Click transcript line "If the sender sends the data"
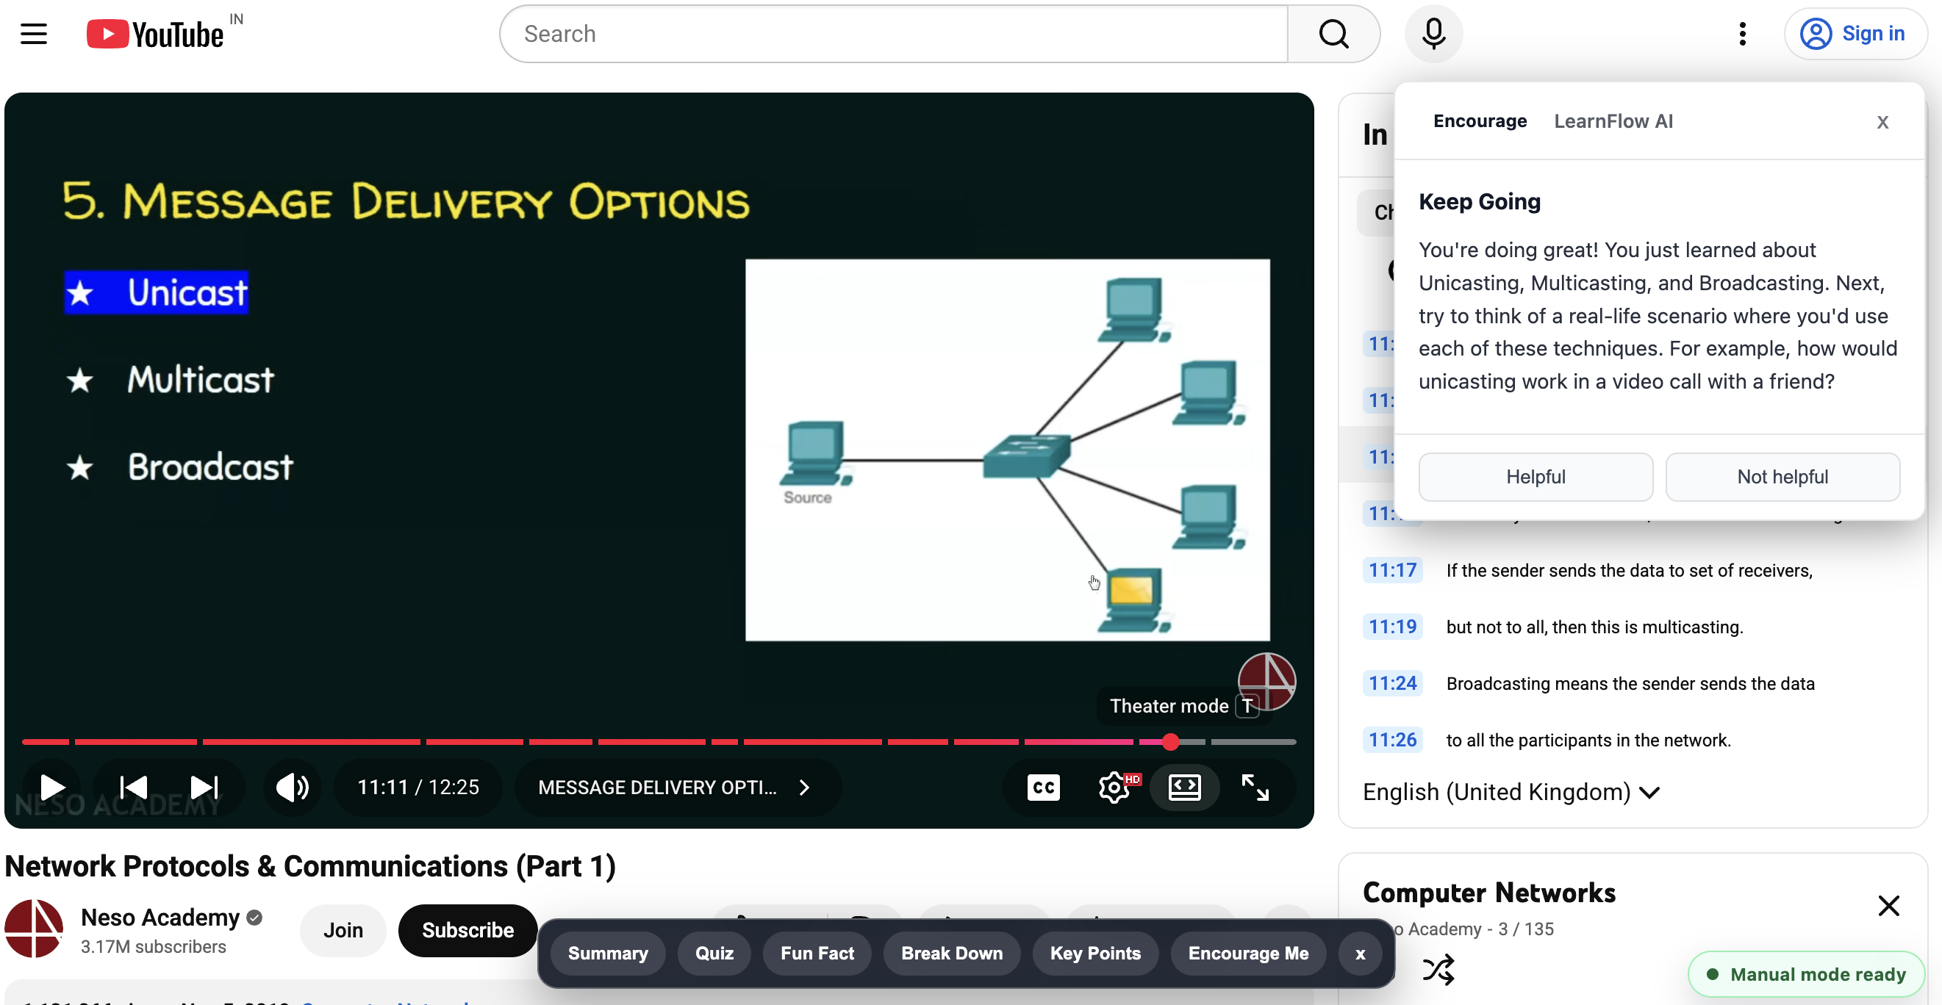This screenshot has width=1942, height=1005. click(1629, 570)
